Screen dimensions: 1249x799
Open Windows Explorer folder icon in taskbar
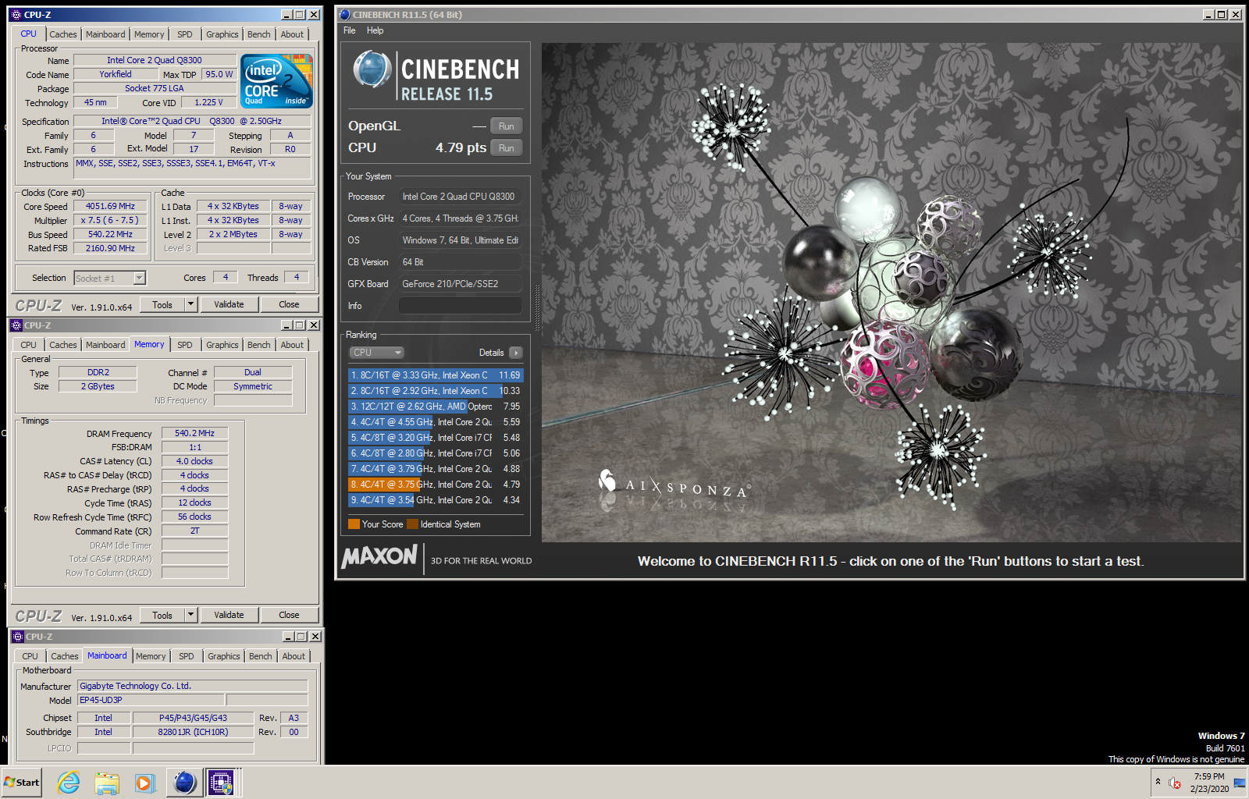point(107,782)
